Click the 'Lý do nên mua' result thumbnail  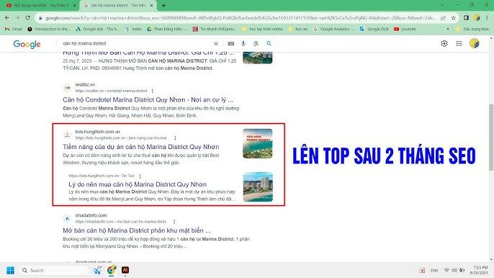click(258, 187)
